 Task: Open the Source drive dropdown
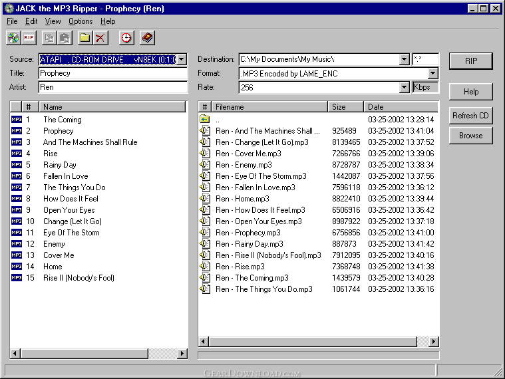182,60
